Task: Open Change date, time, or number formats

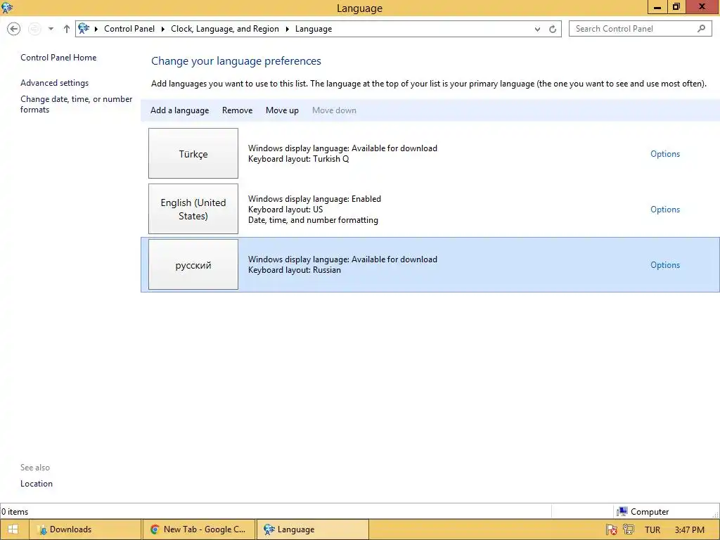Action: click(76, 104)
